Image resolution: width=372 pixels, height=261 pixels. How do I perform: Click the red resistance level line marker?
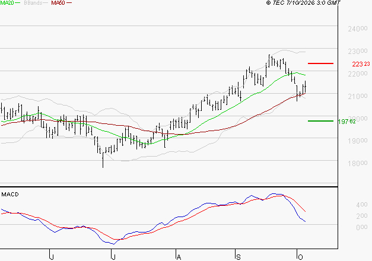[320, 63]
